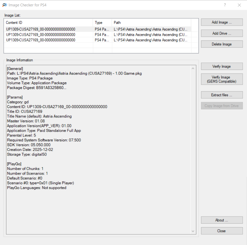Click the scroll down arrow in Image Information
The image size is (247, 245).
(193, 231)
